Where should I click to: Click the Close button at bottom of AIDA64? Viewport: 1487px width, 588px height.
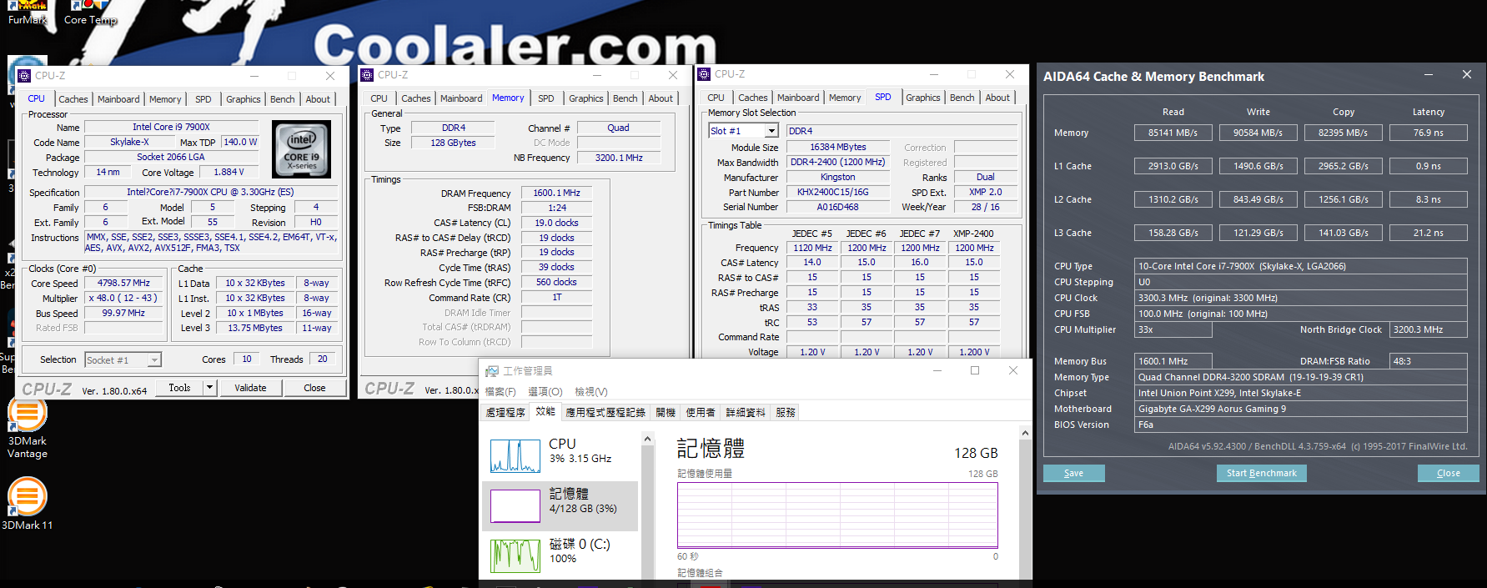click(1449, 473)
